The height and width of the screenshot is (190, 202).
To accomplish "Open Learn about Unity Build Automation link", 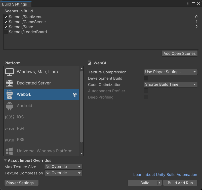I will (165, 175).
